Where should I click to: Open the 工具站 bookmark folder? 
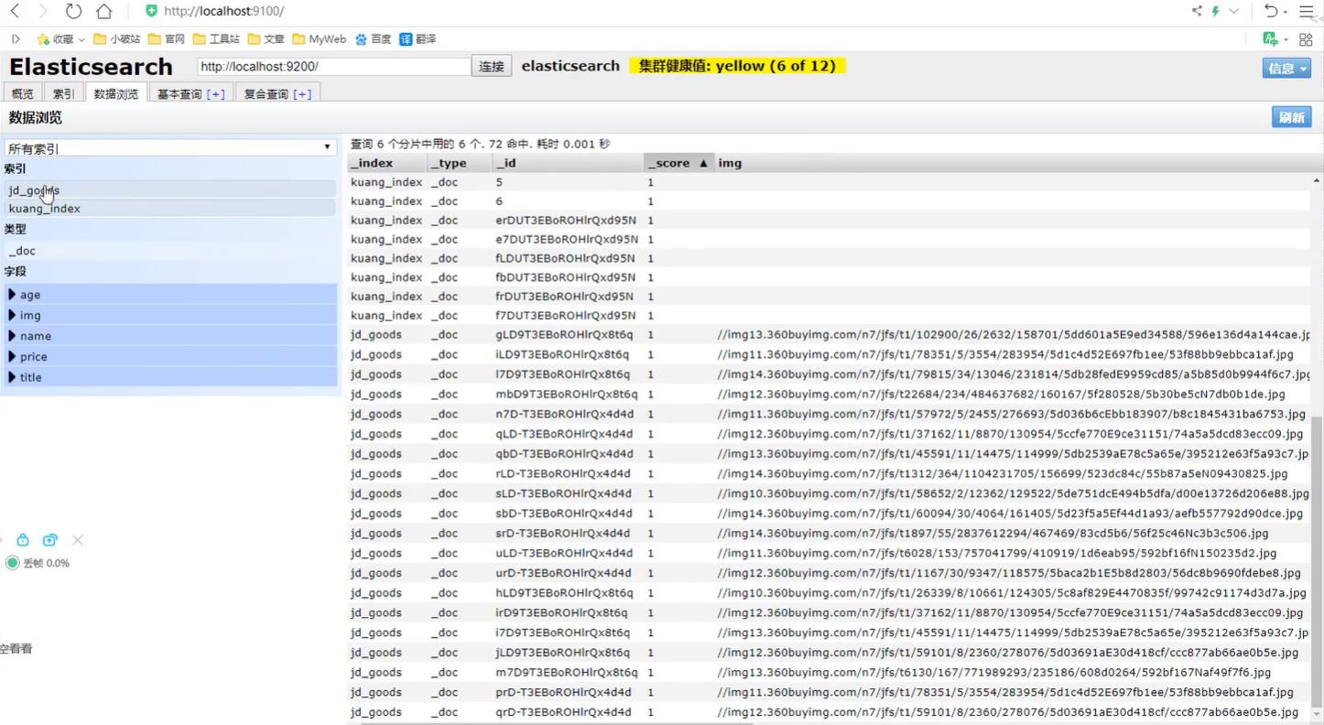pyautogui.click(x=216, y=39)
